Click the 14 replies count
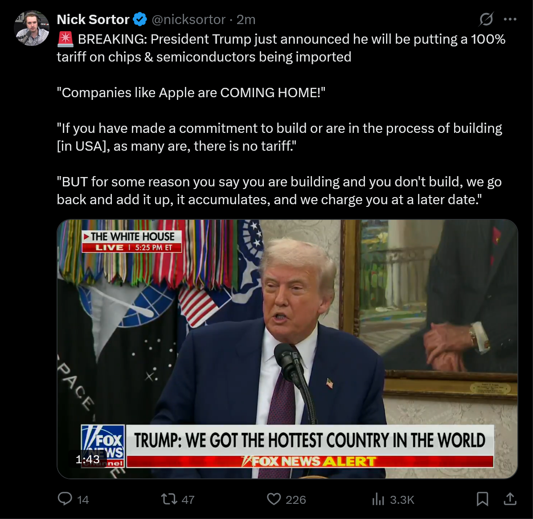The image size is (533, 519). pos(83,500)
